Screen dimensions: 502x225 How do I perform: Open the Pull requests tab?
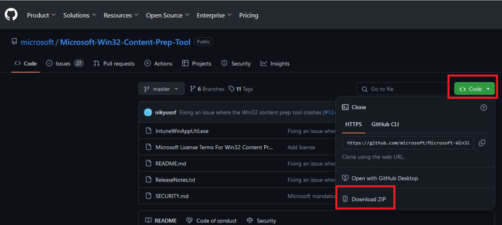pyautogui.click(x=114, y=64)
